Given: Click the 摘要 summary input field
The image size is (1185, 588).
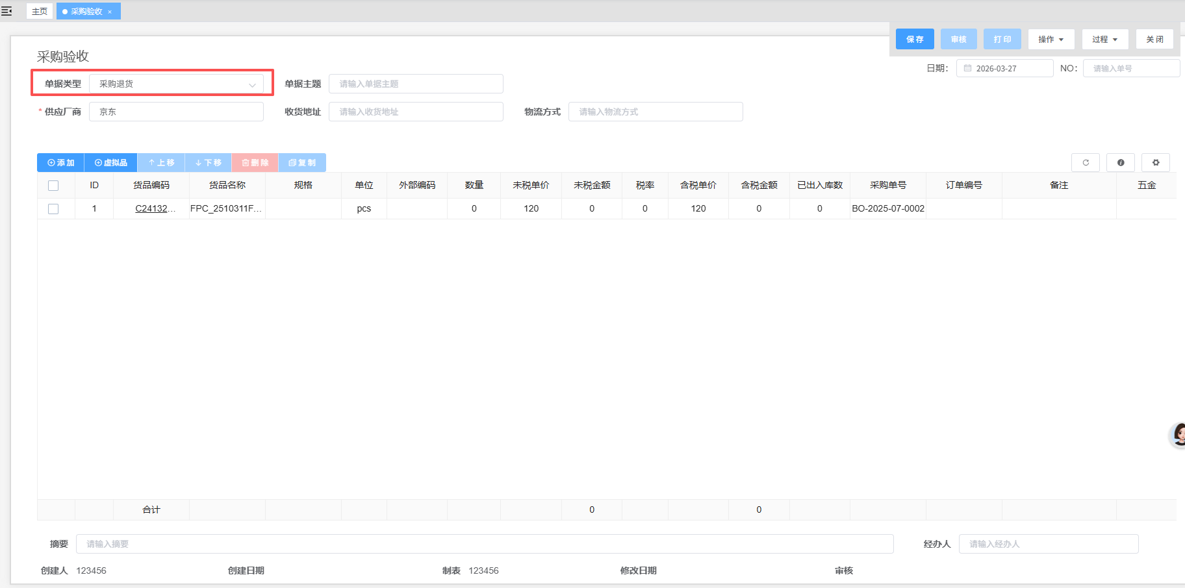Looking at the screenshot, I should click(x=484, y=544).
